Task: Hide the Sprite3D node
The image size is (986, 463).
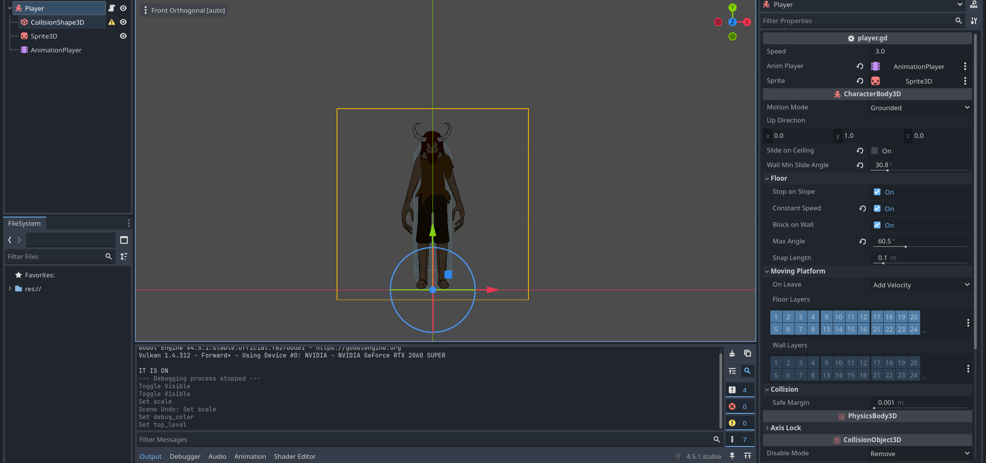Action: 123,36
